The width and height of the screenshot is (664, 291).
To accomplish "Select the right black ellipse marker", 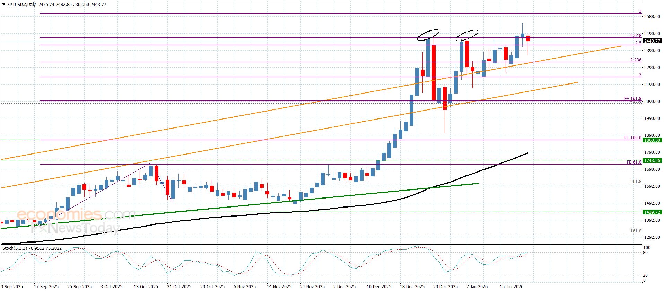I will click(x=467, y=35).
